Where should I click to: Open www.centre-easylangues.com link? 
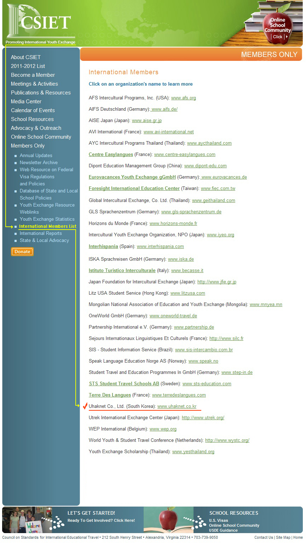coord(185,154)
